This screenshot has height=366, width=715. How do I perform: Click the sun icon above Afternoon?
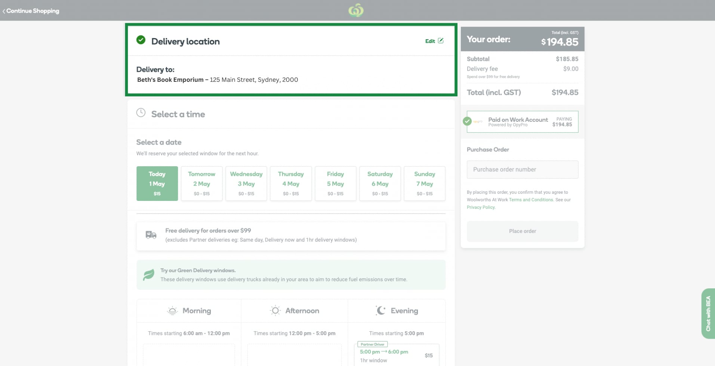click(x=275, y=310)
